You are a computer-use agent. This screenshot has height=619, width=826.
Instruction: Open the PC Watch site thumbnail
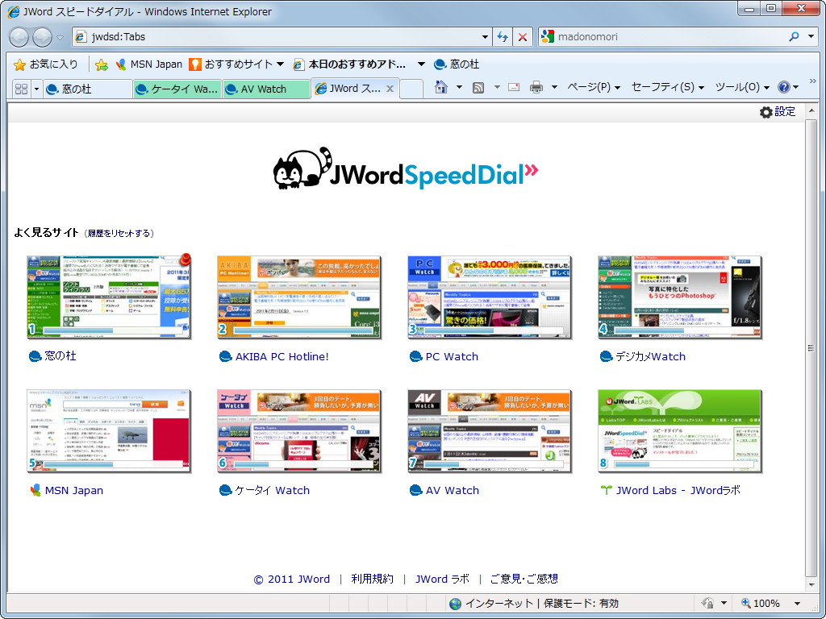point(490,297)
